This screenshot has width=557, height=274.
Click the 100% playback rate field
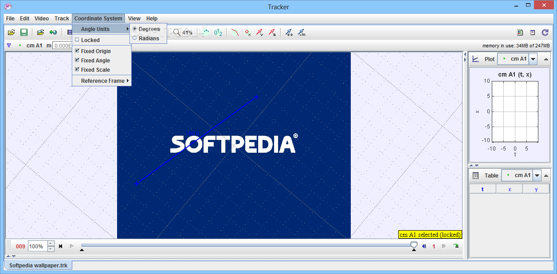(x=37, y=246)
